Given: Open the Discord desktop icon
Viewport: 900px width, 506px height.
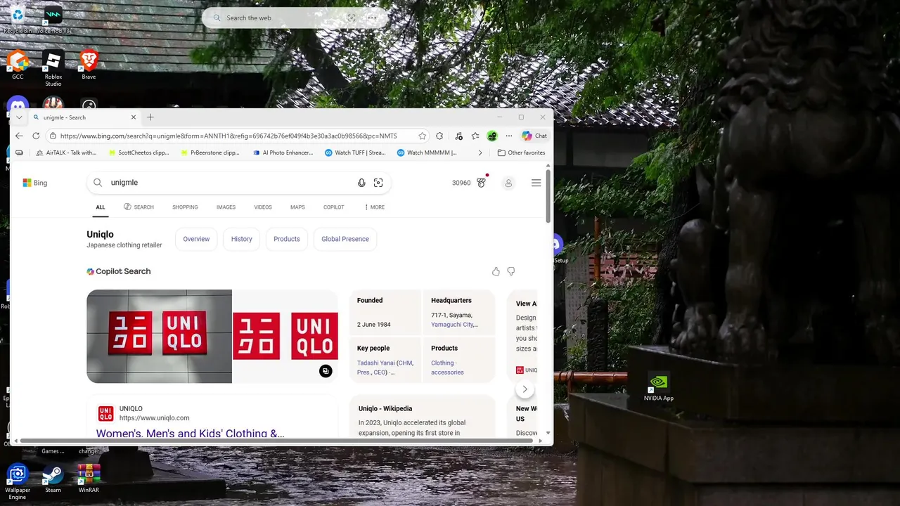Looking at the screenshot, I should [x=18, y=105].
